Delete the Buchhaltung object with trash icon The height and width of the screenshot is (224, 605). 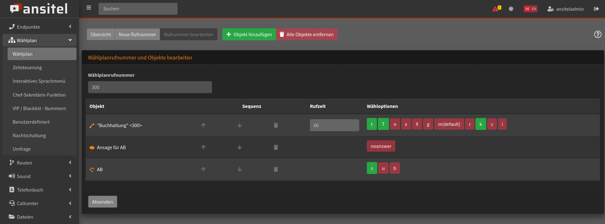coord(276,125)
